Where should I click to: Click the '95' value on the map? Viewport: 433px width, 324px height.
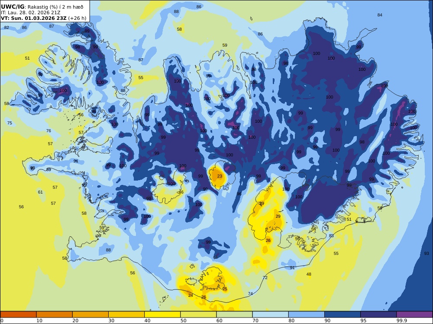point(209,76)
